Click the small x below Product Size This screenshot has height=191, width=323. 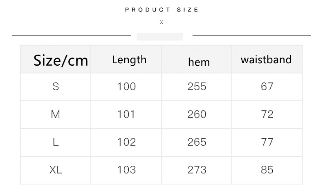click(161, 22)
